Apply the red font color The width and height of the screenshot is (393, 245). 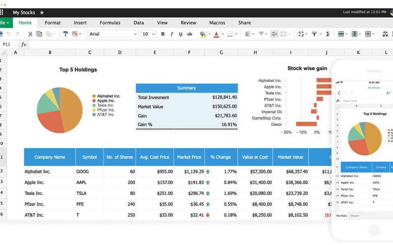click(216, 34)
